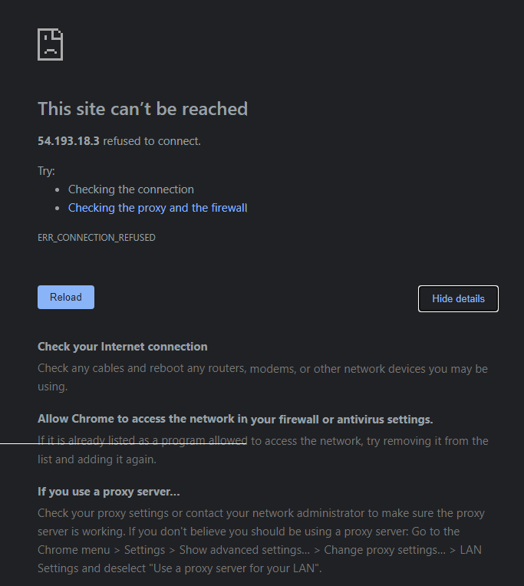Click the 'Checking the connection' suggestion
This screenshot has height=586, width=524.
click(131, 189)
